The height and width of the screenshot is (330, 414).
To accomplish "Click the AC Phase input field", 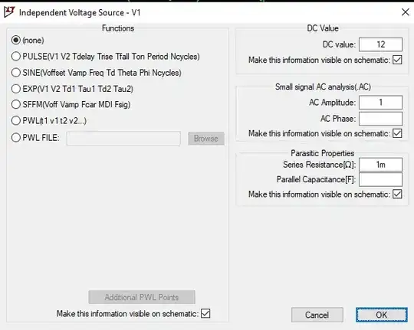I will point(380,119).
